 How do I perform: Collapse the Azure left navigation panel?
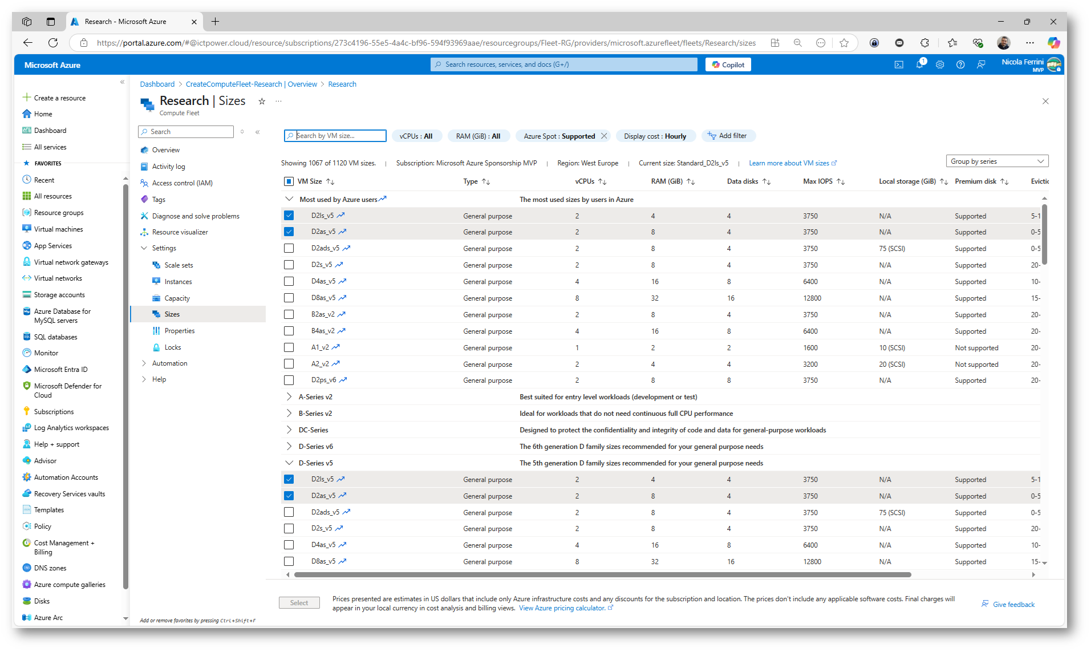point(122,82)
